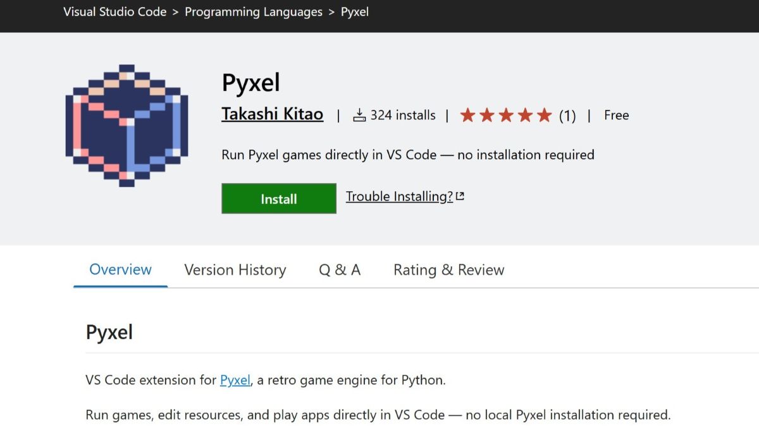Navigate to Visual Studio Code breadcrumb

coord(114,12)
